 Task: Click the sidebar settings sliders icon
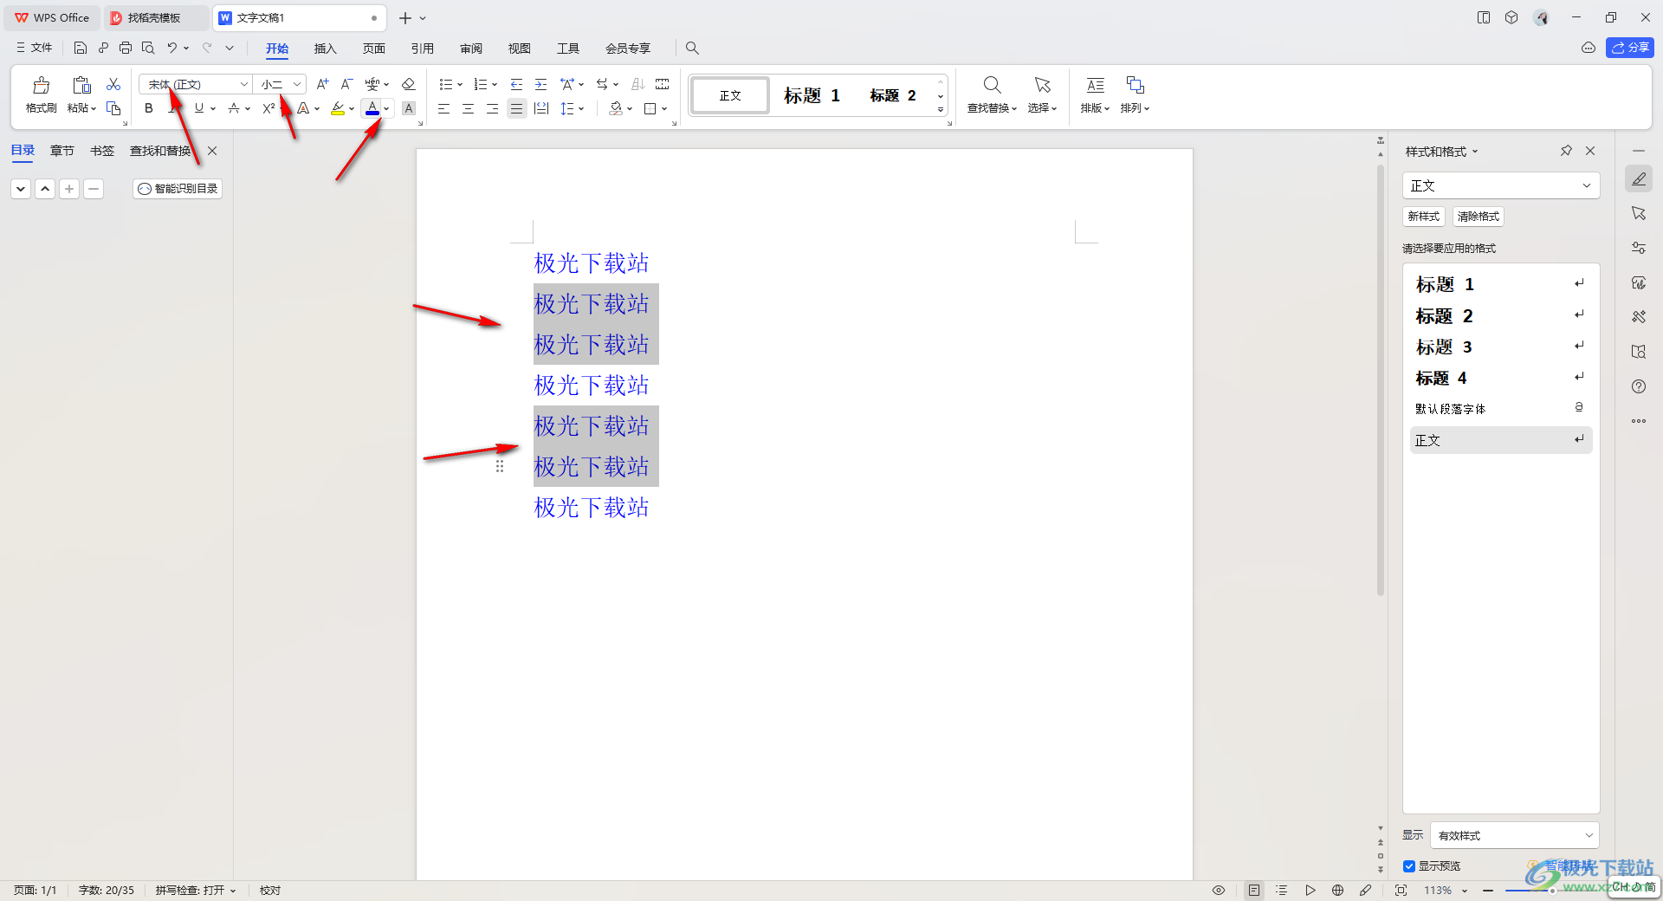point(1639,248)
